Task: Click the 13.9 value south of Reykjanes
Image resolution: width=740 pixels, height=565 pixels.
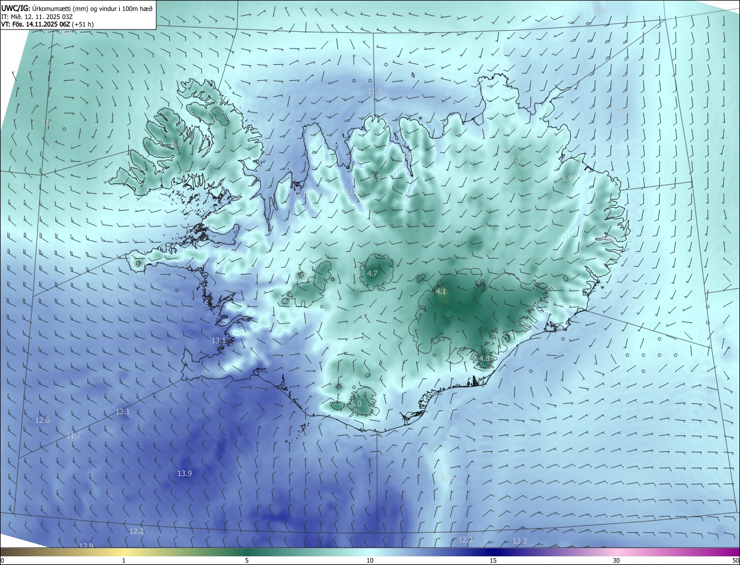Action: pos(184,474)
